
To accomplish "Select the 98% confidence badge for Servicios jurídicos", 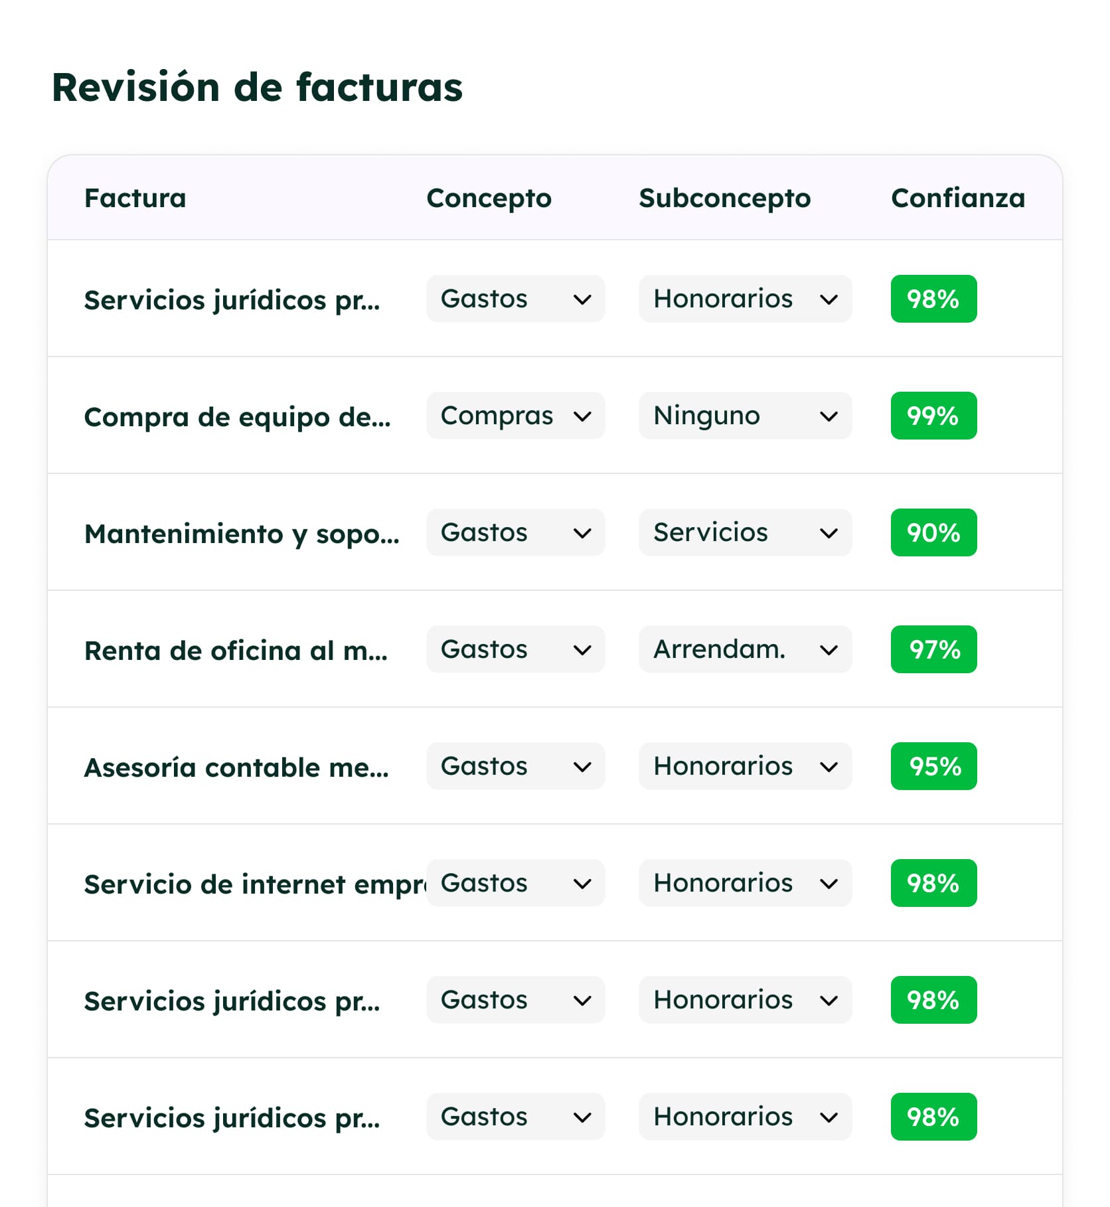I will pyautogui.click(x=933, y=299).
